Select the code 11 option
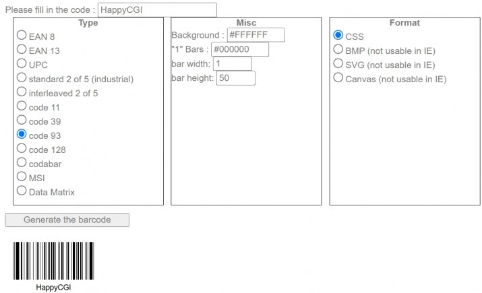Viewport: 482px width, 293px height. tap(22, 106)
